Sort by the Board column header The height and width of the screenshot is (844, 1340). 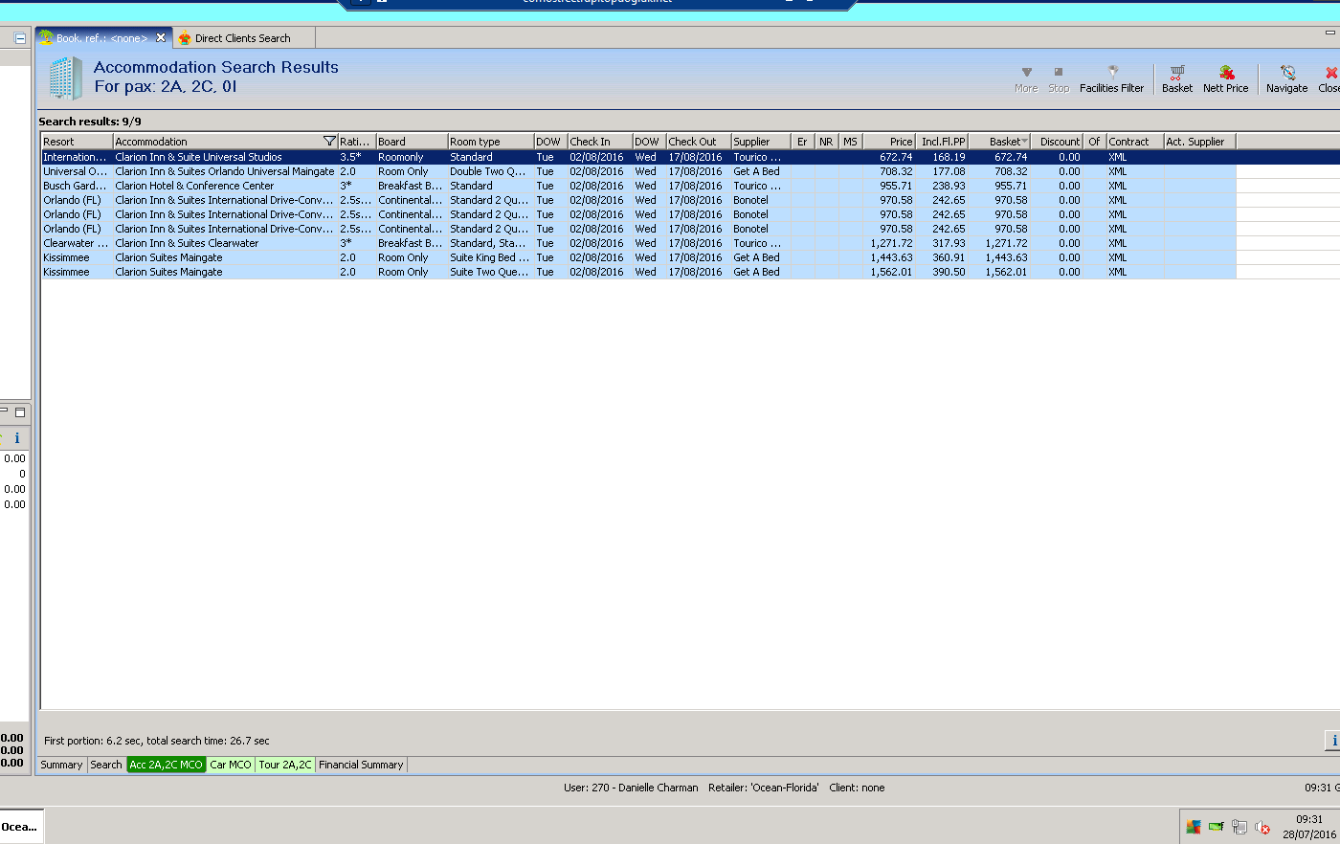point(412,142)
